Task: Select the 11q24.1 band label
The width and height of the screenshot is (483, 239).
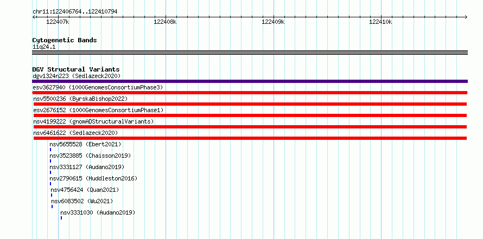Action: [x=44, y=47]
